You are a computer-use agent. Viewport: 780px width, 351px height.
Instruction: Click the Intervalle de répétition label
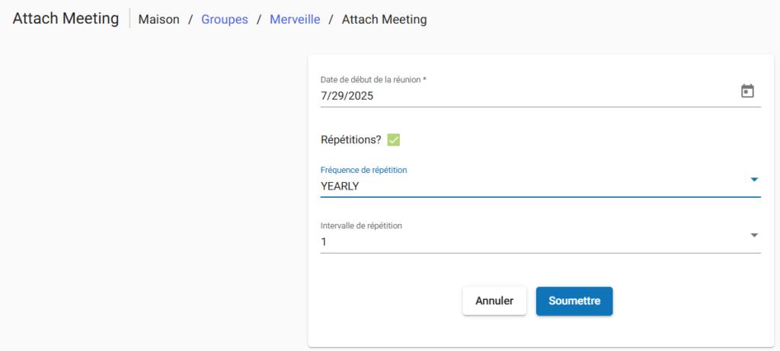click(361, 225)
